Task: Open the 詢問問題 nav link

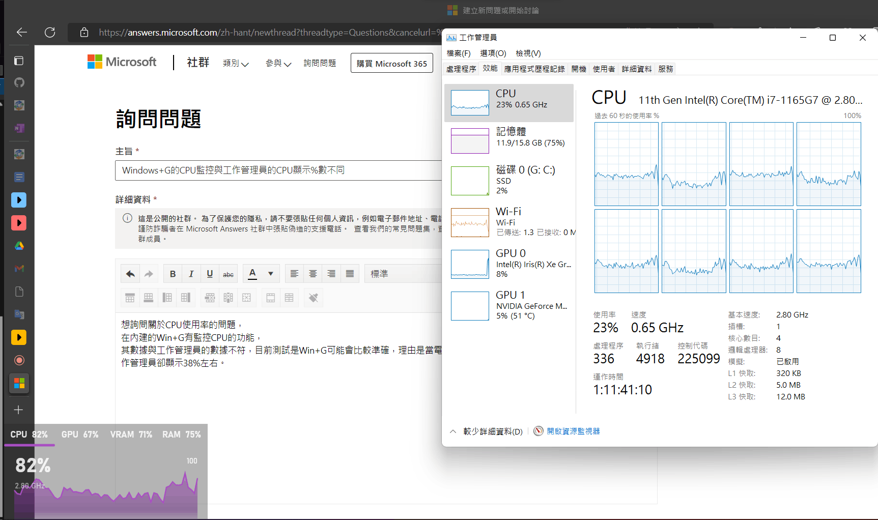Action: tap(320, 63)
